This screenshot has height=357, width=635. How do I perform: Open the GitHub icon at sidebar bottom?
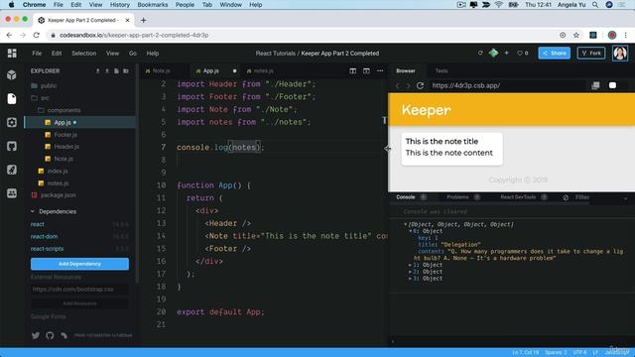pos(50,335)
